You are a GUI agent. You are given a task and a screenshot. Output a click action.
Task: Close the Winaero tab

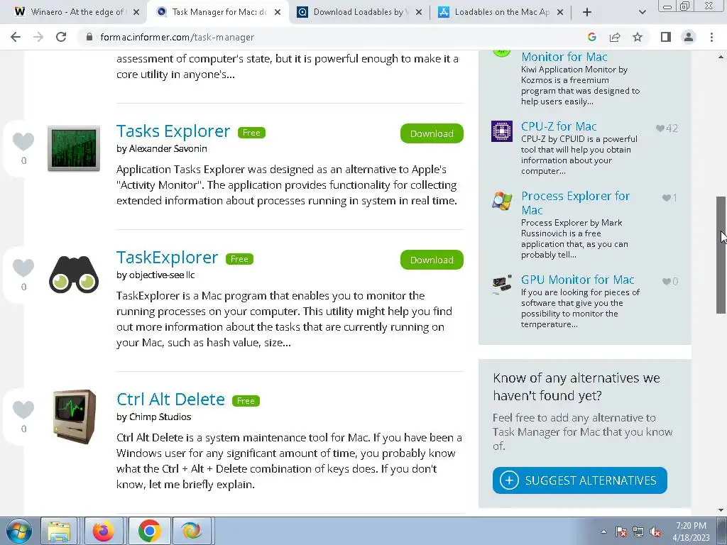point(136,12)
